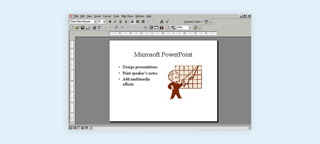Click the Redo arrow icon

tap(137, 27)
